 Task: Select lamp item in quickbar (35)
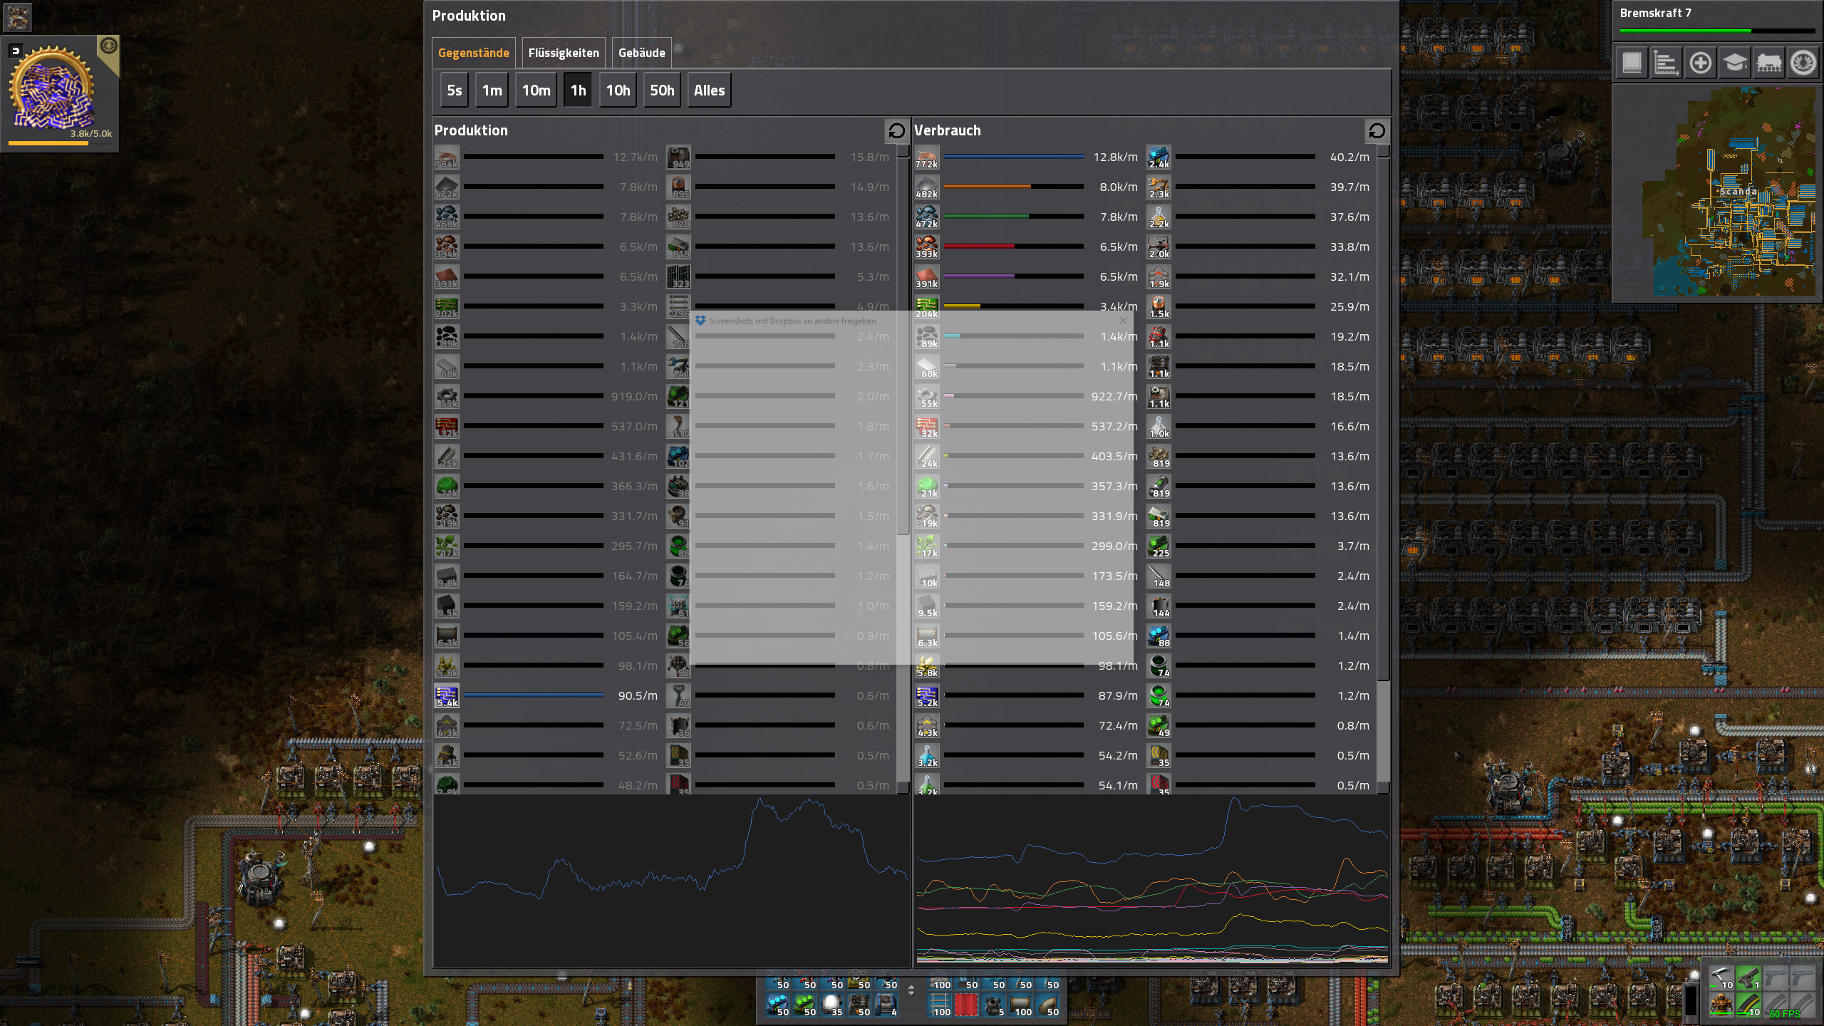(831, 1005)
